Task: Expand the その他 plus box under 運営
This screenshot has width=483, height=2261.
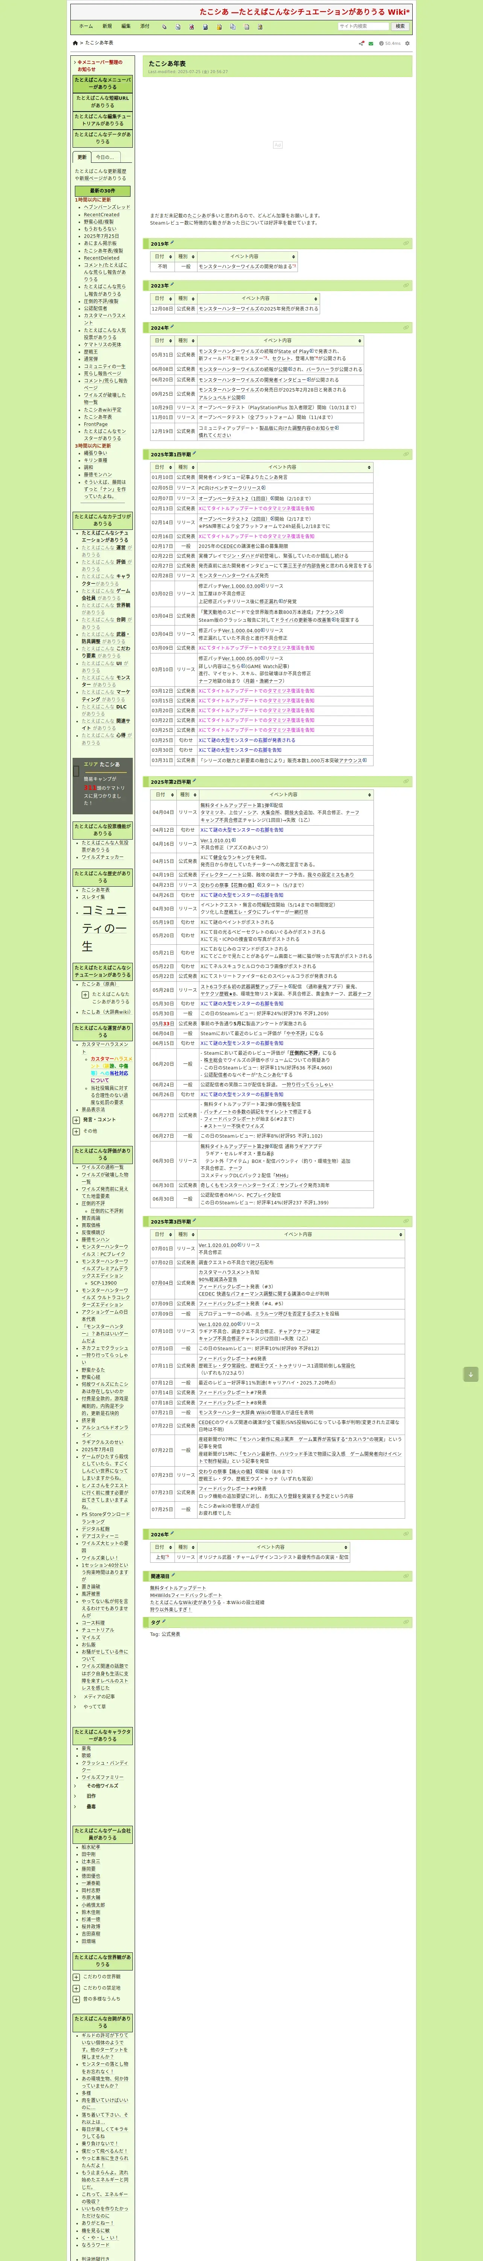Action: [76, 1130]
